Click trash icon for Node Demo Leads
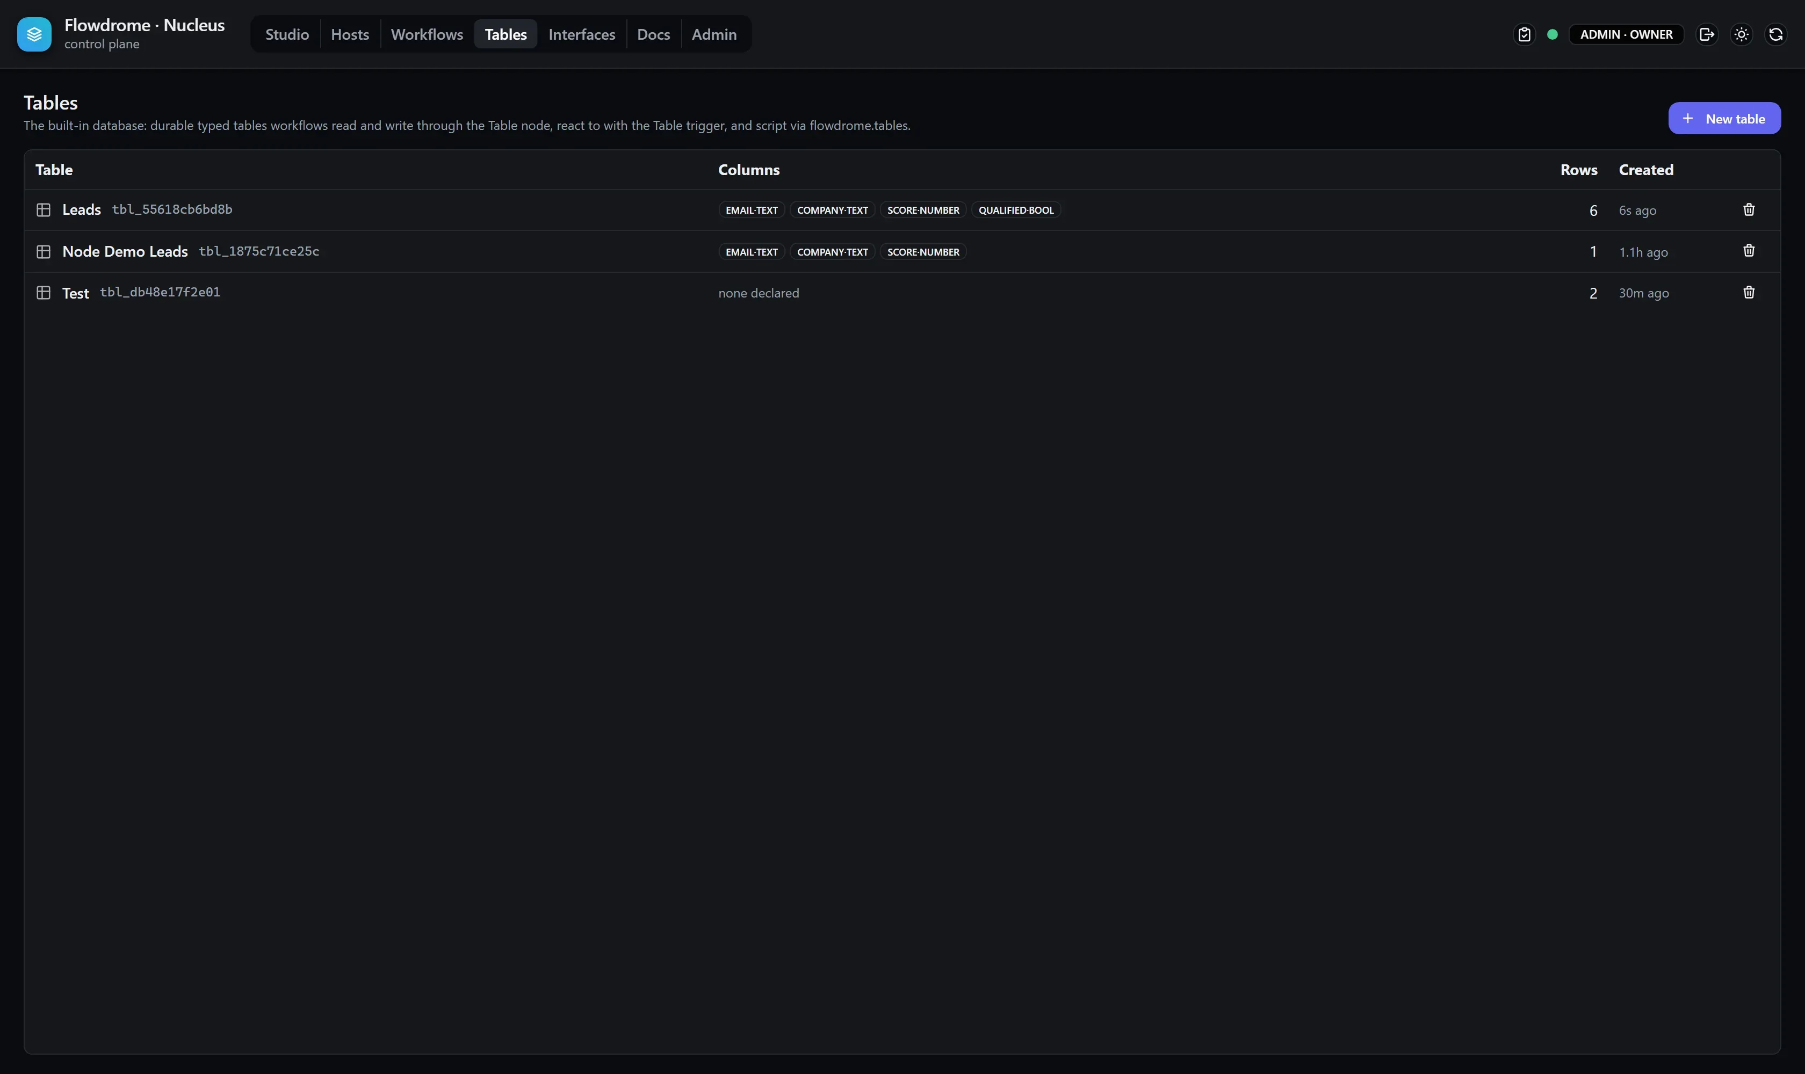Screen dimensions: 1805x1074 pyautogui.click(x=1749, y=250)
